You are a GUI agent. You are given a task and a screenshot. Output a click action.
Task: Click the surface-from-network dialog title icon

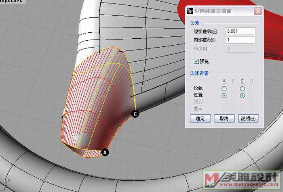point(190,11)
